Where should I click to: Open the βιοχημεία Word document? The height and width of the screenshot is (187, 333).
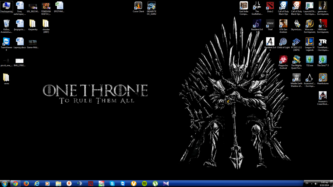(20, 25)
